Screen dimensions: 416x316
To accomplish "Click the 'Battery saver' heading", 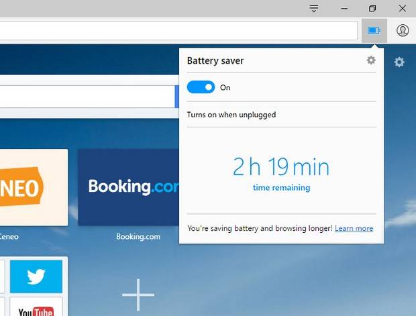I will (215, 61).
